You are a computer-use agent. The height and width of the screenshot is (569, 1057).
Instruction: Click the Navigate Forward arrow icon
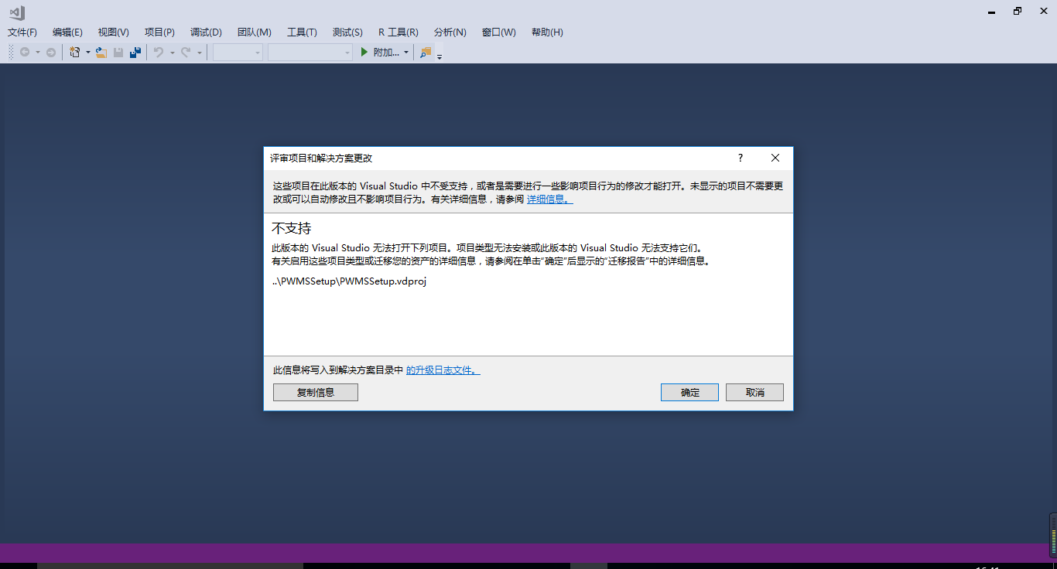(51, 53)
